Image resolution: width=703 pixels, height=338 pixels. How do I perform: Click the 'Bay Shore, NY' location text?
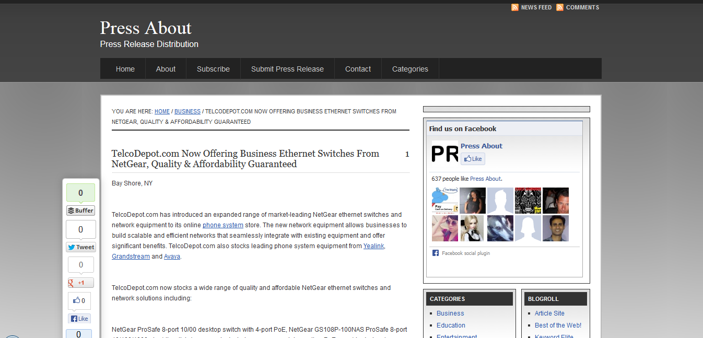coord(132,183)
